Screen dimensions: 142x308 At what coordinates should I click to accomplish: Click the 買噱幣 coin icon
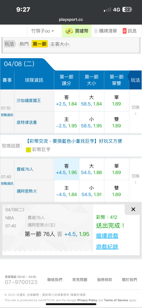(x=69, y=31)
